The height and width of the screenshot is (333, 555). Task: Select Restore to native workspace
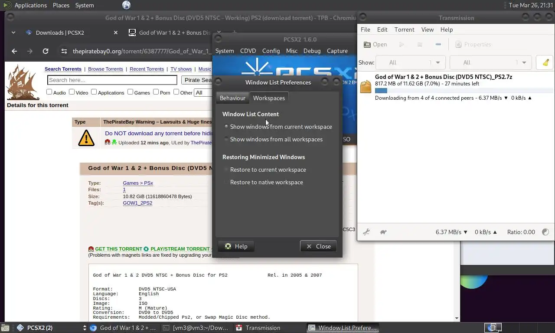click(x=264, y=182)
